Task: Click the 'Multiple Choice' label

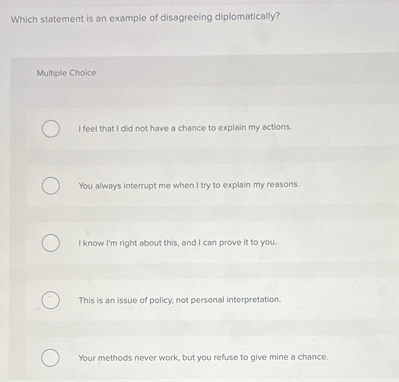Action: pos(66,73)
